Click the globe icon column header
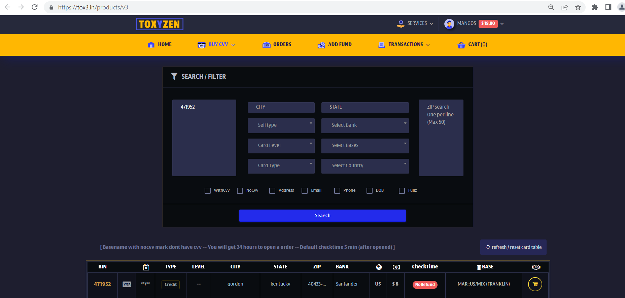The width and height of the screenshot is (625, 298). pos(379,267)
